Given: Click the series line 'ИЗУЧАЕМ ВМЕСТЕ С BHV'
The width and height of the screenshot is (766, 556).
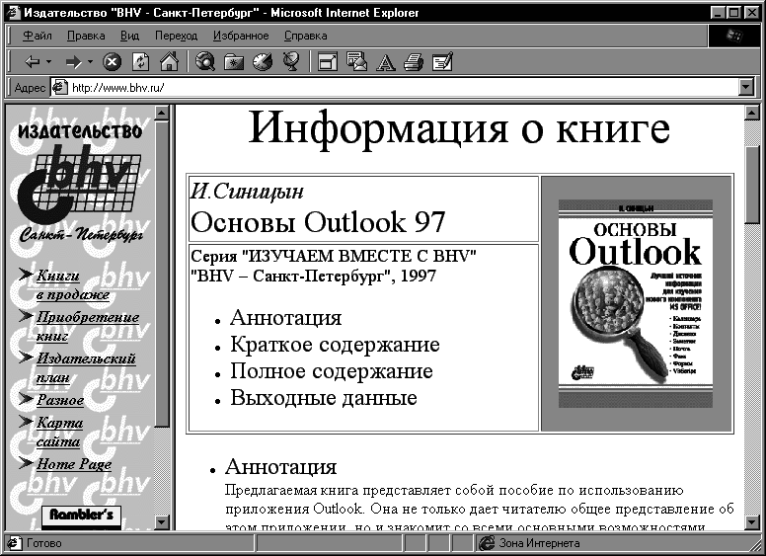Looking at the screenshot, I should [x=334, y=256].
